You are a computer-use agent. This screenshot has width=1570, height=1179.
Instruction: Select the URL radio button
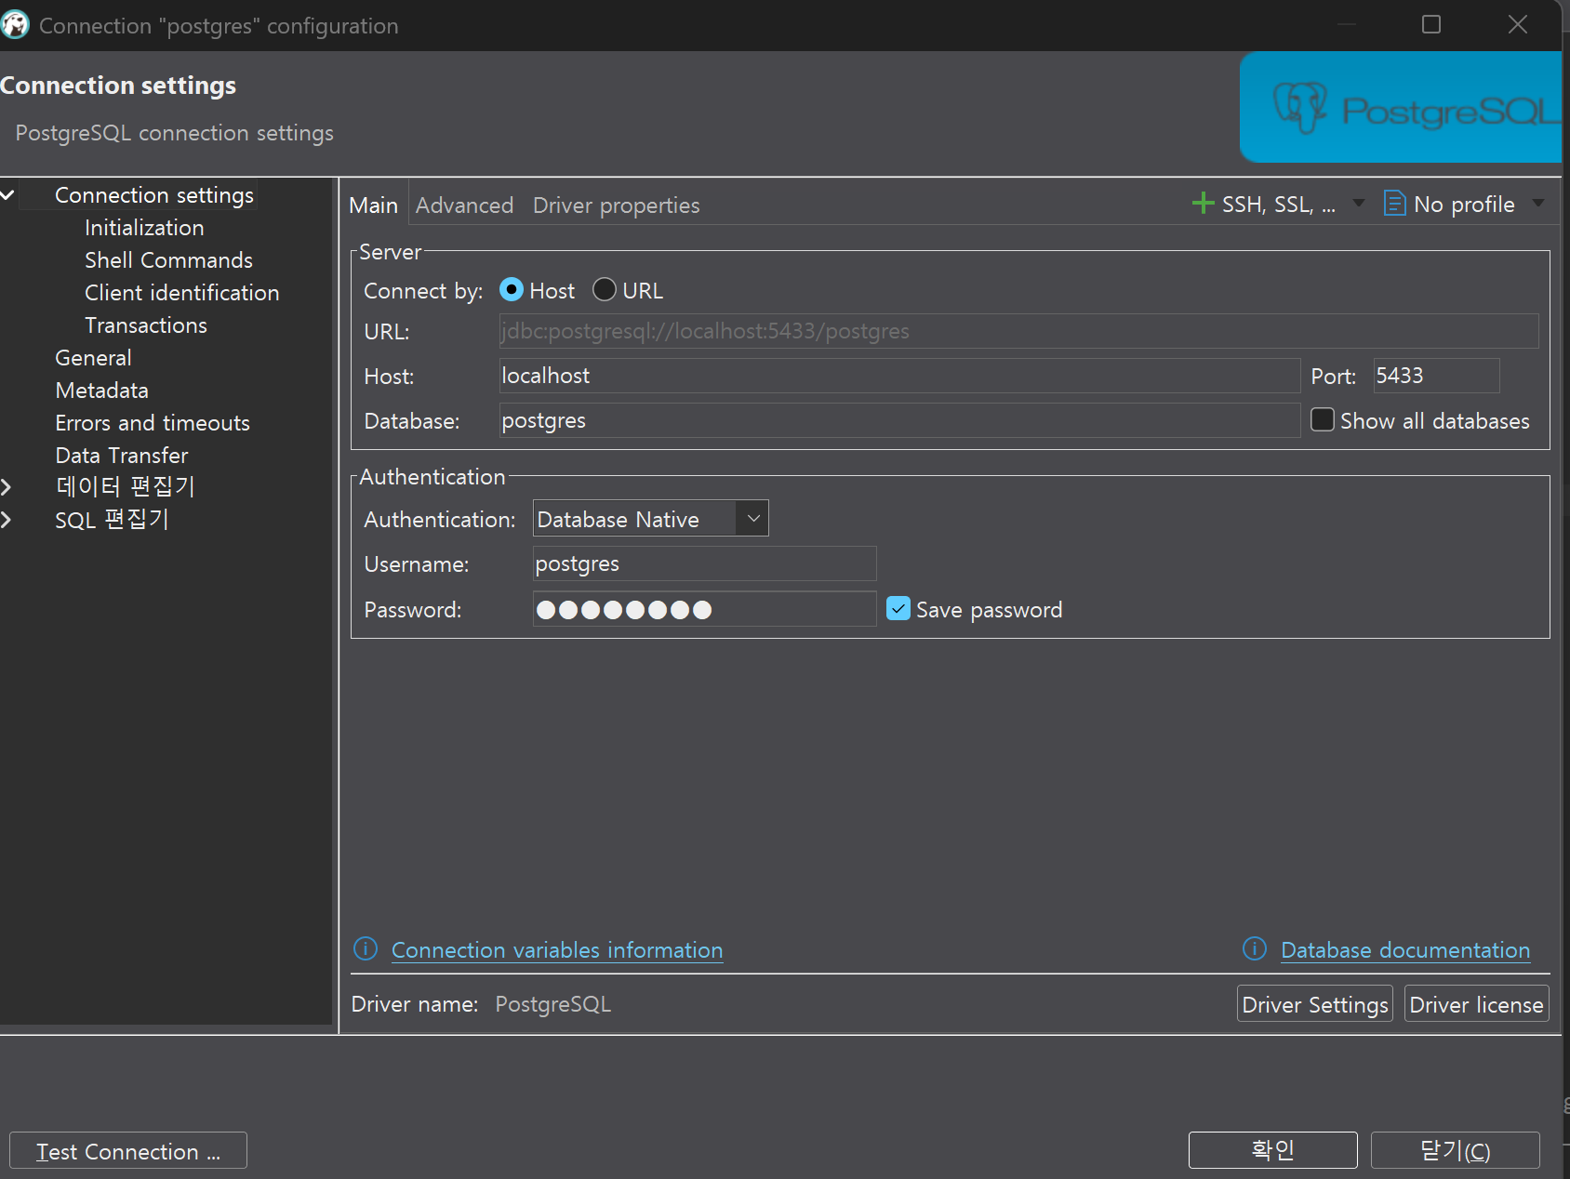tap(605, 290)
